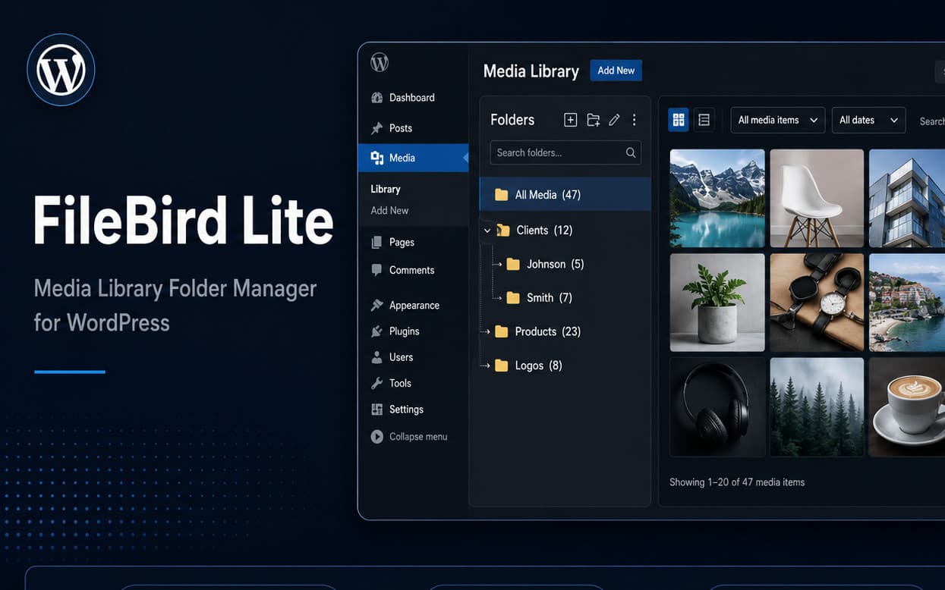Click the Smith folder icon
Viewport: 945px width, 590px height.
click(513, 297)
